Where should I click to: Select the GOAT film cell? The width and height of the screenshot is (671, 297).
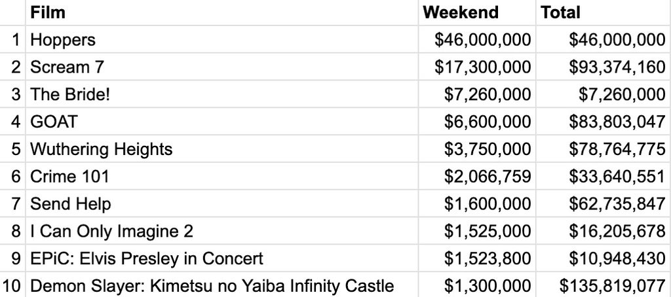click(x=221, y=122)
